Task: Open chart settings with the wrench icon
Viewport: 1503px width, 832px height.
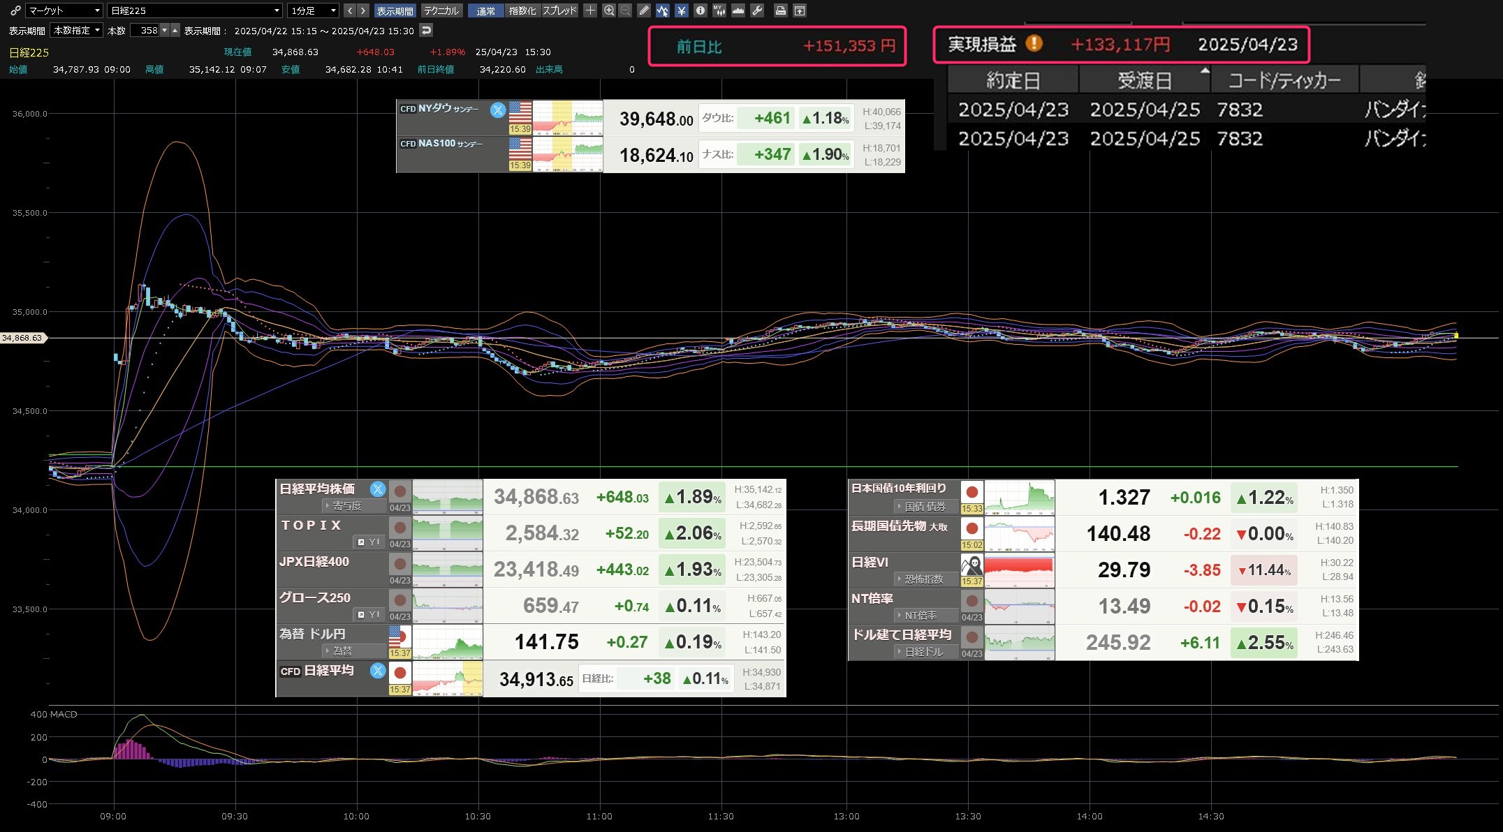Action: click(x=756, y=10)
